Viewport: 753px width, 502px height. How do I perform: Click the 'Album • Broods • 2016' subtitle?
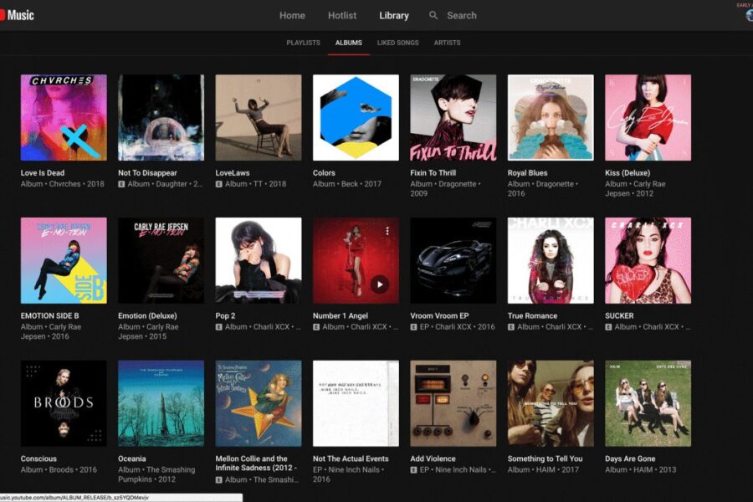click(x=59, y=470)
